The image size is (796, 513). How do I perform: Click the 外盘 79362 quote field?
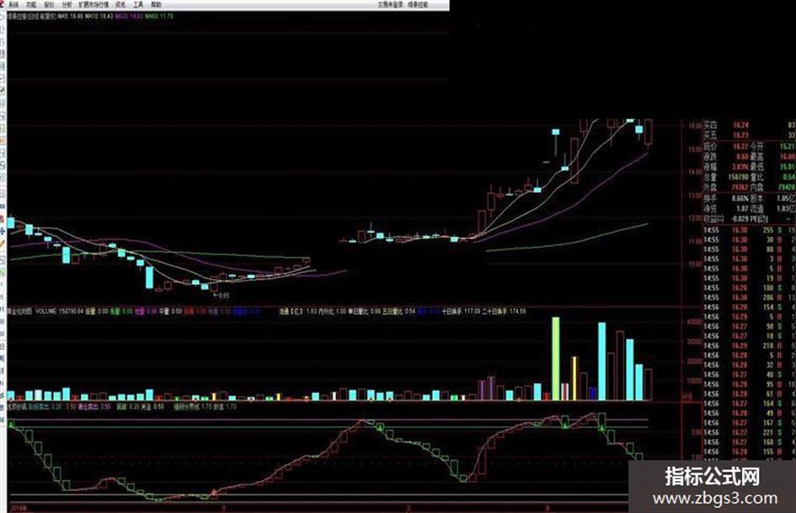(x=726, y=187)
